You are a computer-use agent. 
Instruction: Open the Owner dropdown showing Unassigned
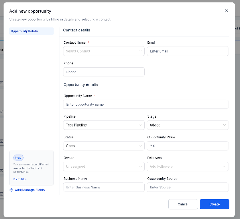(x=104, y=167)
